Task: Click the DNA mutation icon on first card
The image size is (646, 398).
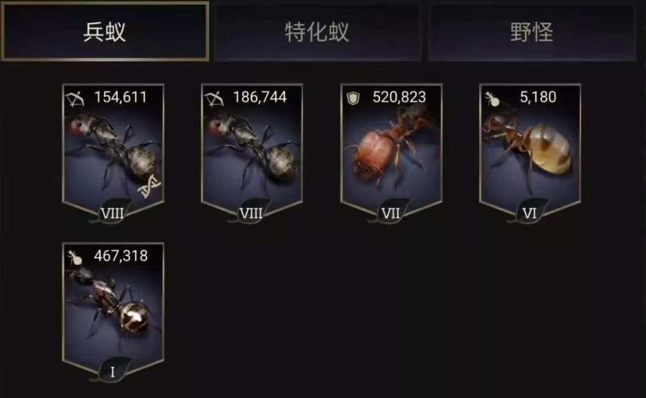Action: [x=149, y=186]
